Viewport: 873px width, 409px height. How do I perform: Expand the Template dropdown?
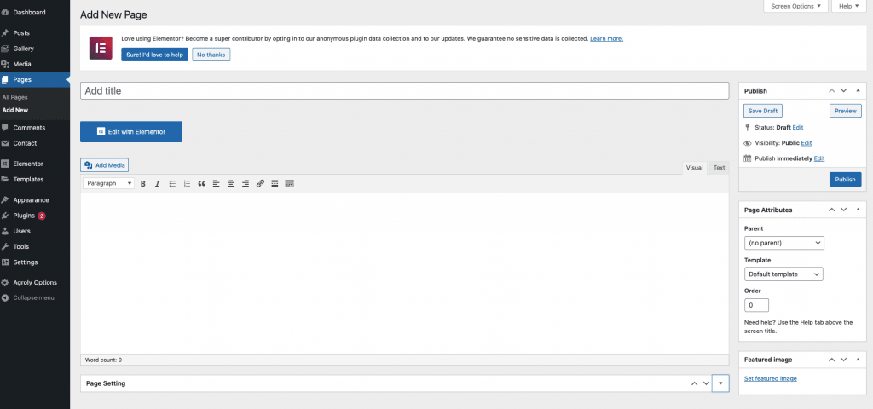click(783, 274)
